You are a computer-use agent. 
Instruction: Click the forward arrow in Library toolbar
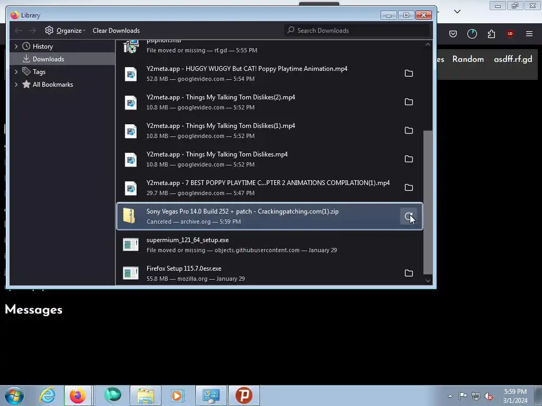point(32,31)
